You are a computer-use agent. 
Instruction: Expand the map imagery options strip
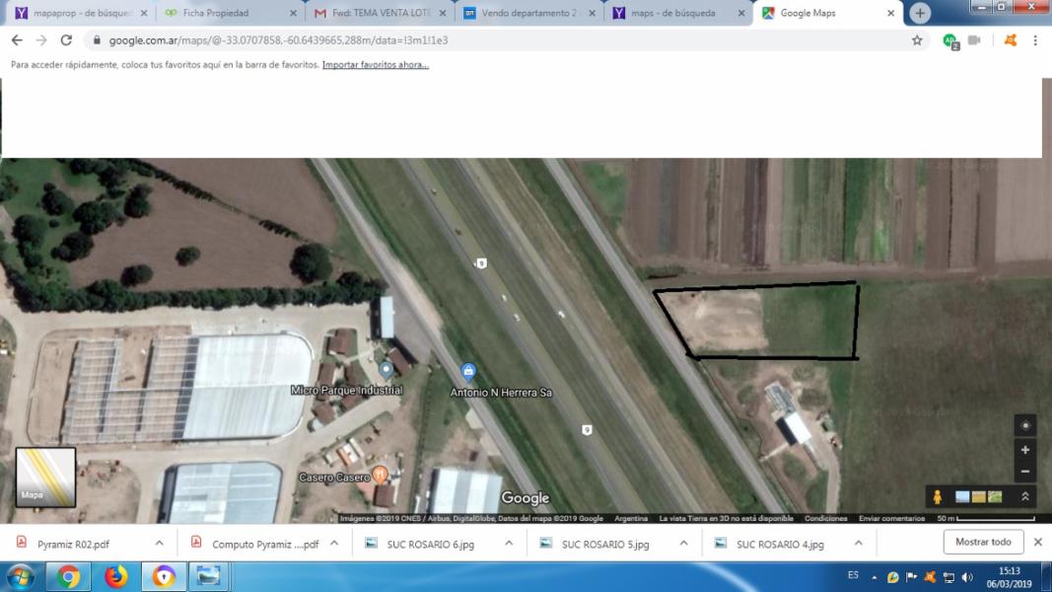[x=1025, y=496]
